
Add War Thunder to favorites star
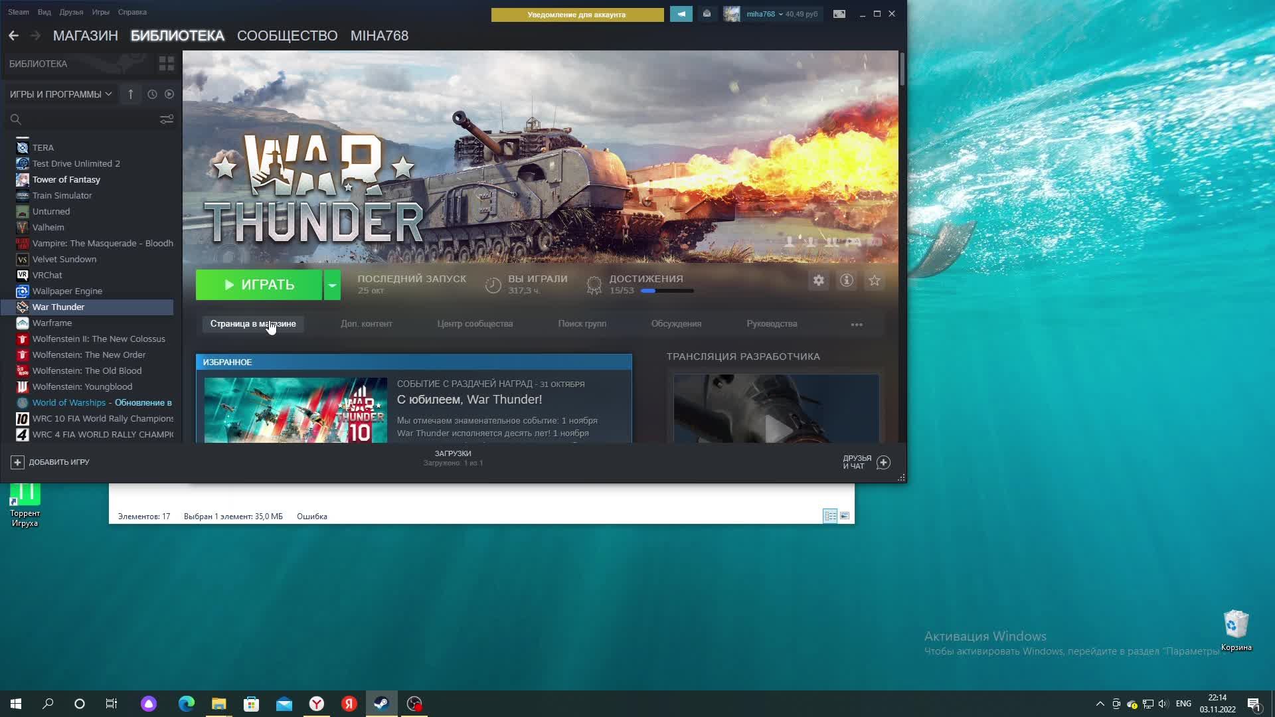(x=875, y=281)
